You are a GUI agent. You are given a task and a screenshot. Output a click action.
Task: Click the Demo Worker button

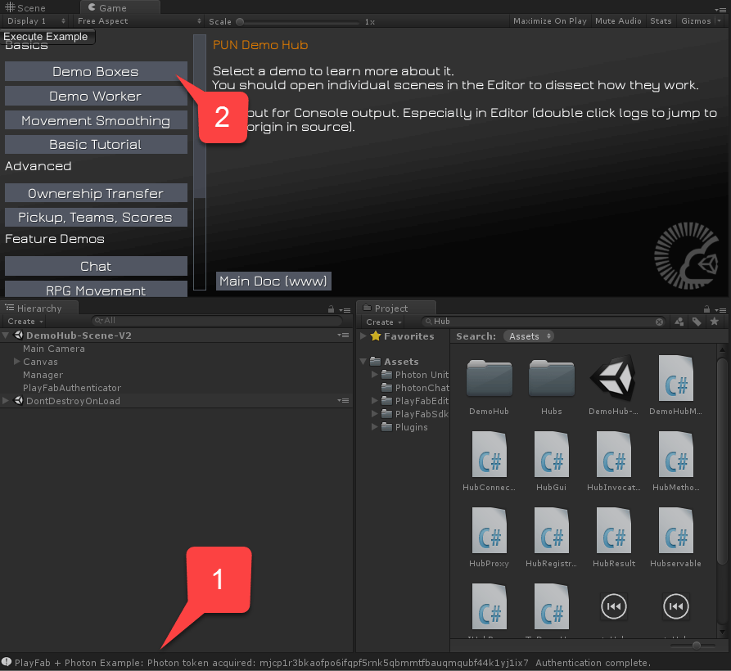[x=96, y=96]
